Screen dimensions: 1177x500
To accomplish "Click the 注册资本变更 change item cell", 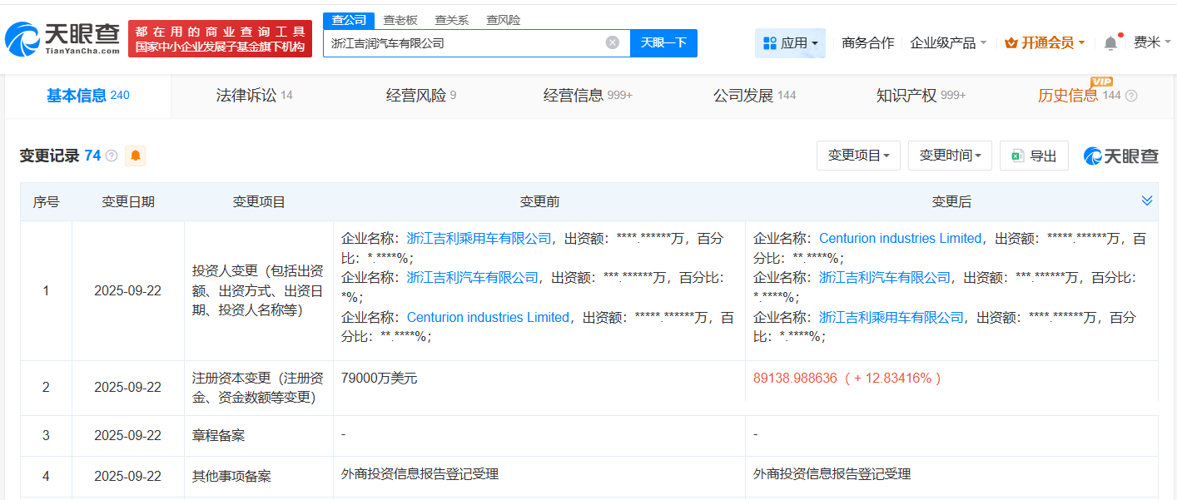I will coord(258,388).
